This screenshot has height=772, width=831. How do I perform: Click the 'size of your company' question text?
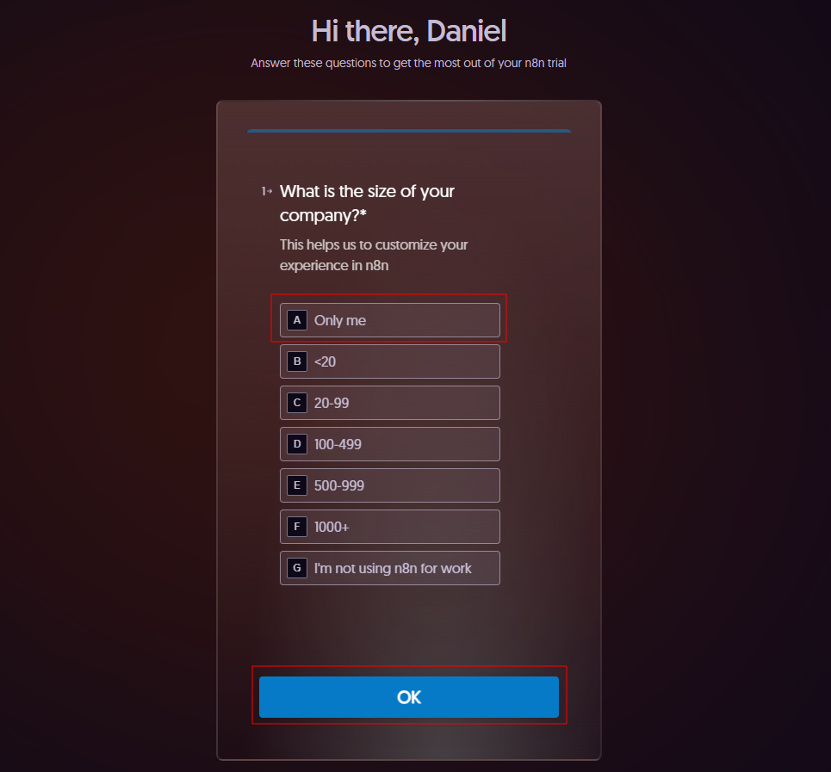pyautogui.click(x=367, y=203)
